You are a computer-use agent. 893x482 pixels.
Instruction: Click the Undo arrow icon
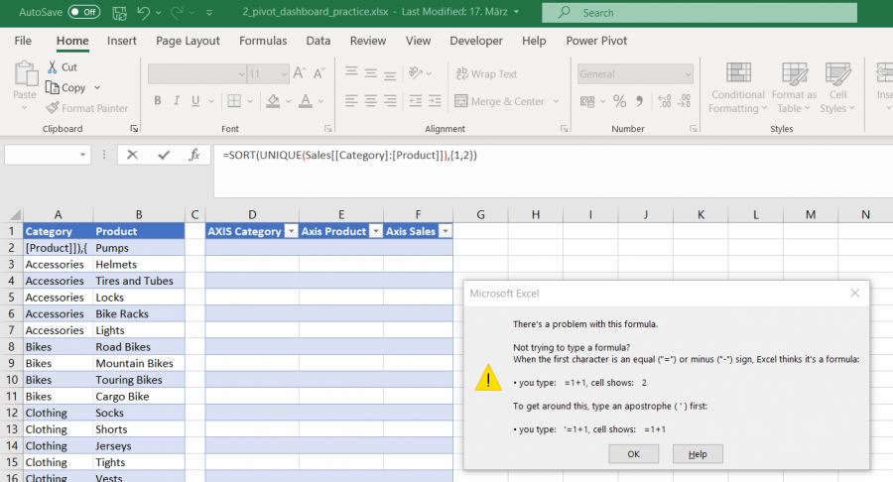point(143,13)
